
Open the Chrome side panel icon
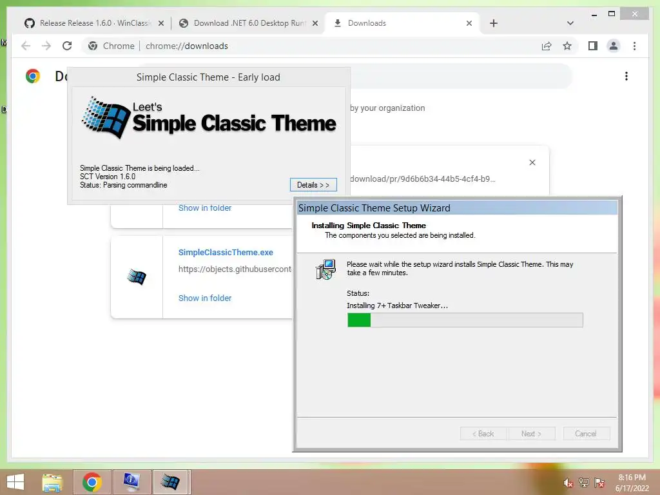(593, 46)
